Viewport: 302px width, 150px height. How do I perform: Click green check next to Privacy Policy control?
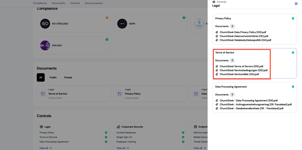pos(106,133)
